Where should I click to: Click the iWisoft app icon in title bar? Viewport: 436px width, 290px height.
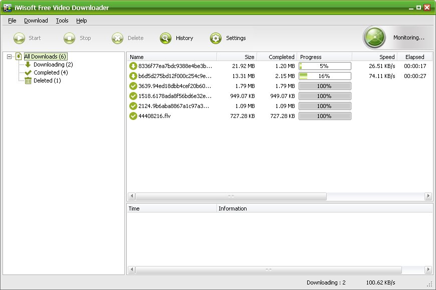pyautogui.click(x=8, y=8)
